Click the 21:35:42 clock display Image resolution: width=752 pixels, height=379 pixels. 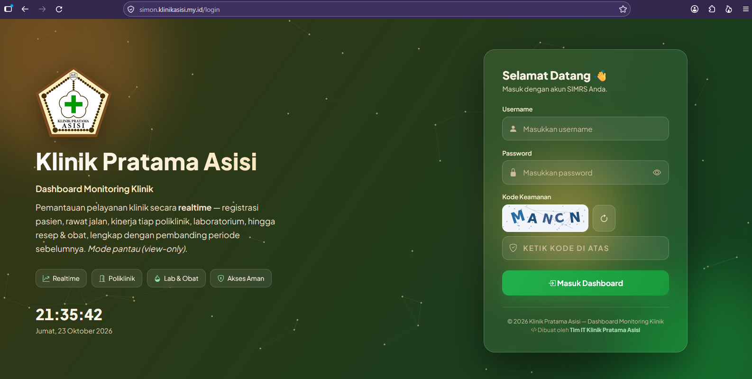pyautogui.click(x=69, y=314)
